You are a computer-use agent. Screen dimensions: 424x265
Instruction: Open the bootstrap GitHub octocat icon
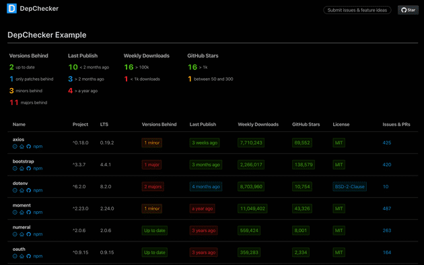[29, 168]
